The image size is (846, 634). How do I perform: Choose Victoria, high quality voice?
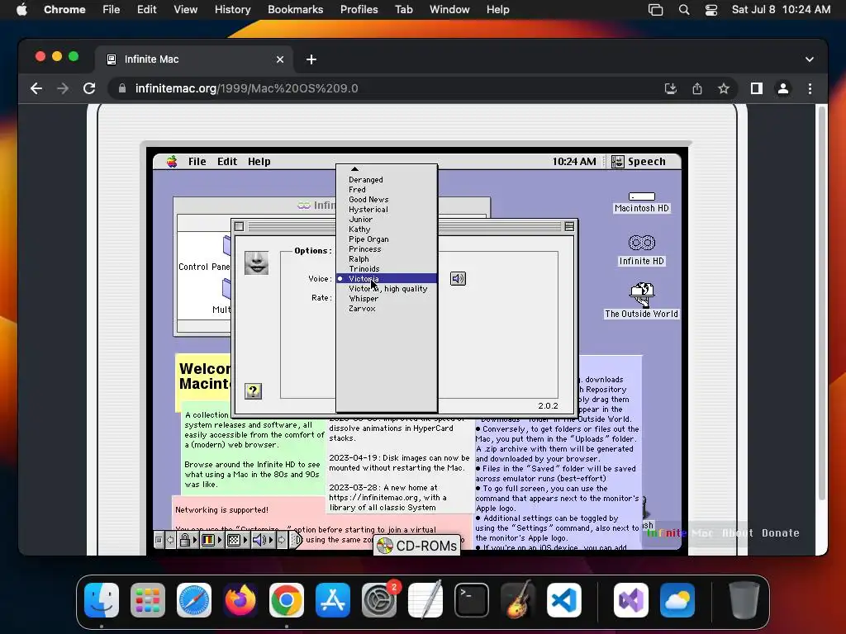[x=387, y=289]
